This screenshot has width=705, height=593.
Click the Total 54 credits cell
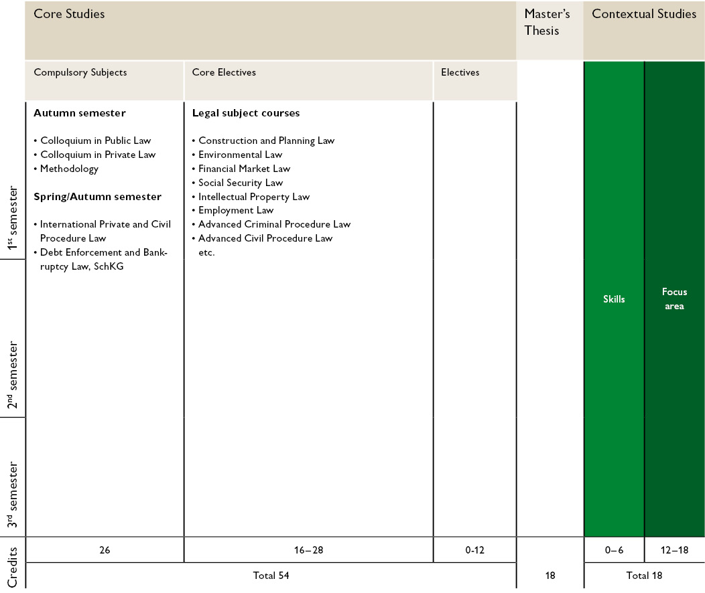[x=271, y=576]
